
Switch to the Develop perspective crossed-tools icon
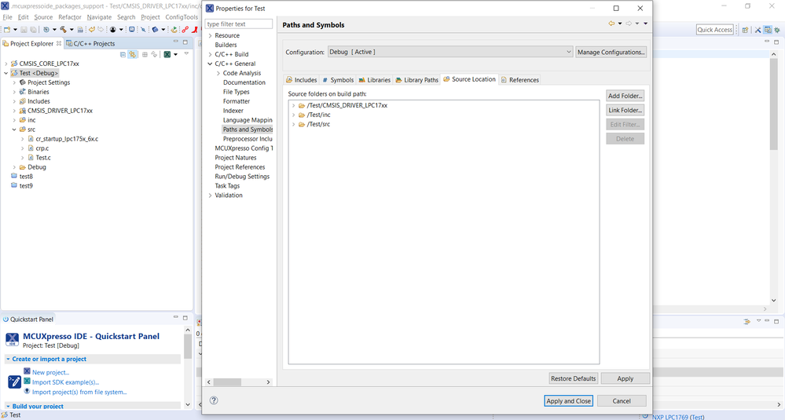(758, 30)
